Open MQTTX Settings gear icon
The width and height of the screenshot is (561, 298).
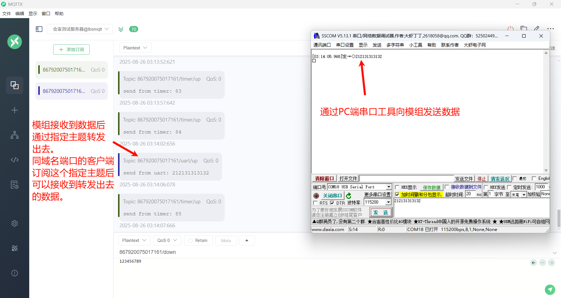(15, 223)
